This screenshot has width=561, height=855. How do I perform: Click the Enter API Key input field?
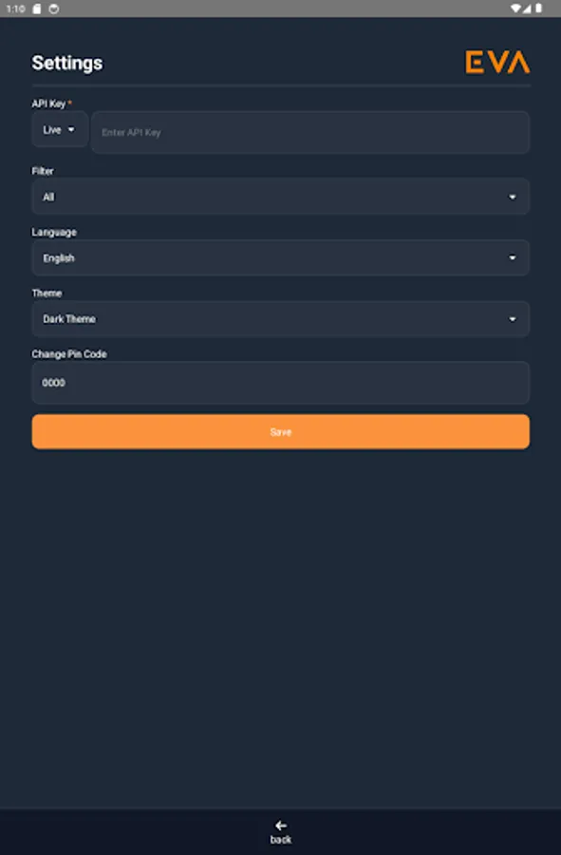[310, 132]
